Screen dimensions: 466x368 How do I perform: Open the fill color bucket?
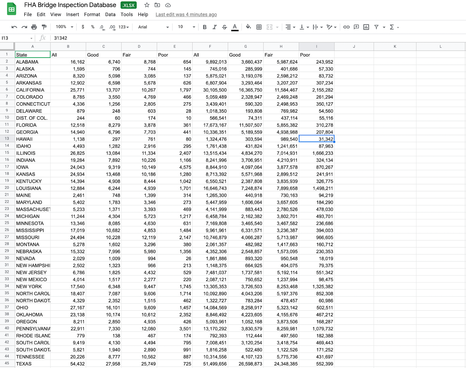[248, 27]
